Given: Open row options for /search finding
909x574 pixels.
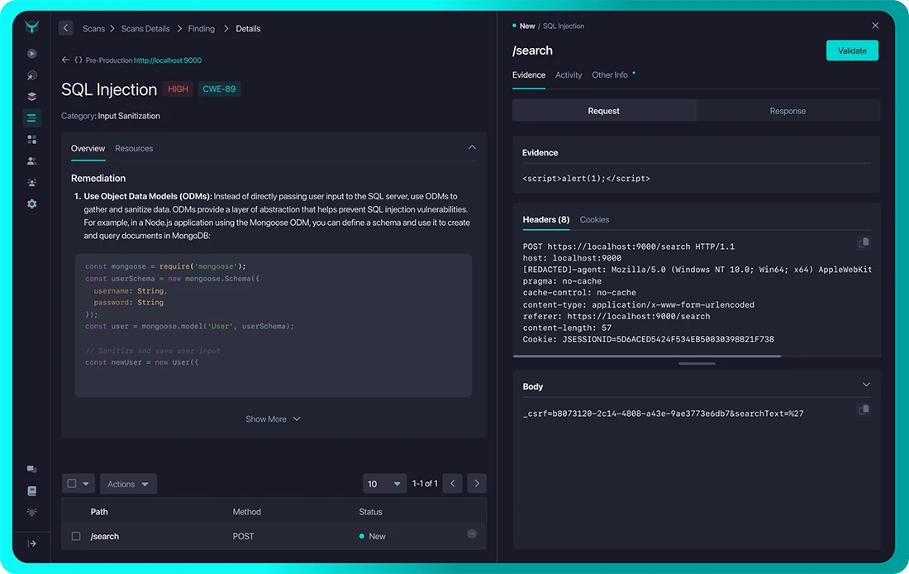Looking at the screenshot, I should (x=472, y=533).
